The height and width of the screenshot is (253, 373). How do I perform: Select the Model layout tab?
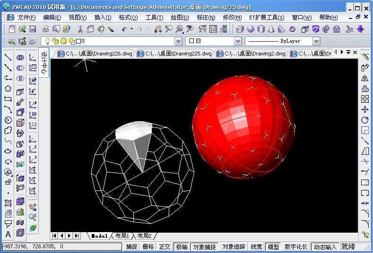[x=99, y=236]
